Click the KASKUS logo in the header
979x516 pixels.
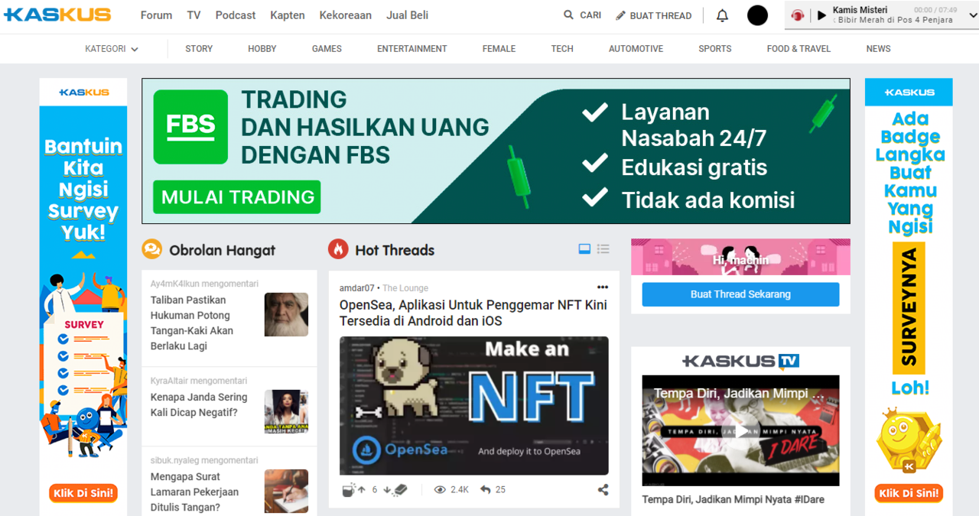[x=57, y=15]
